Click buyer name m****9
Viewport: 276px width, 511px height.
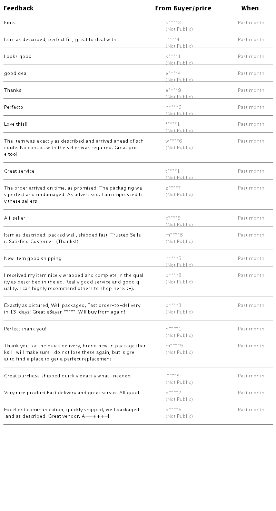click(174, 346)
